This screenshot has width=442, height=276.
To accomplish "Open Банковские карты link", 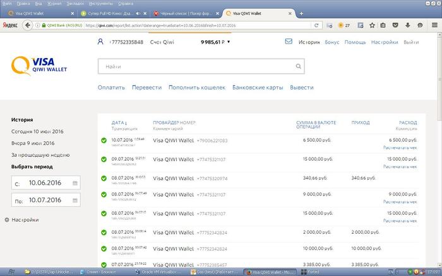I will [258, 88].
